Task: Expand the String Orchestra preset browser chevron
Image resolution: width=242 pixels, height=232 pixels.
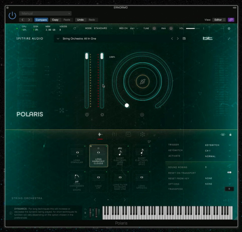Action: [58, 39]
